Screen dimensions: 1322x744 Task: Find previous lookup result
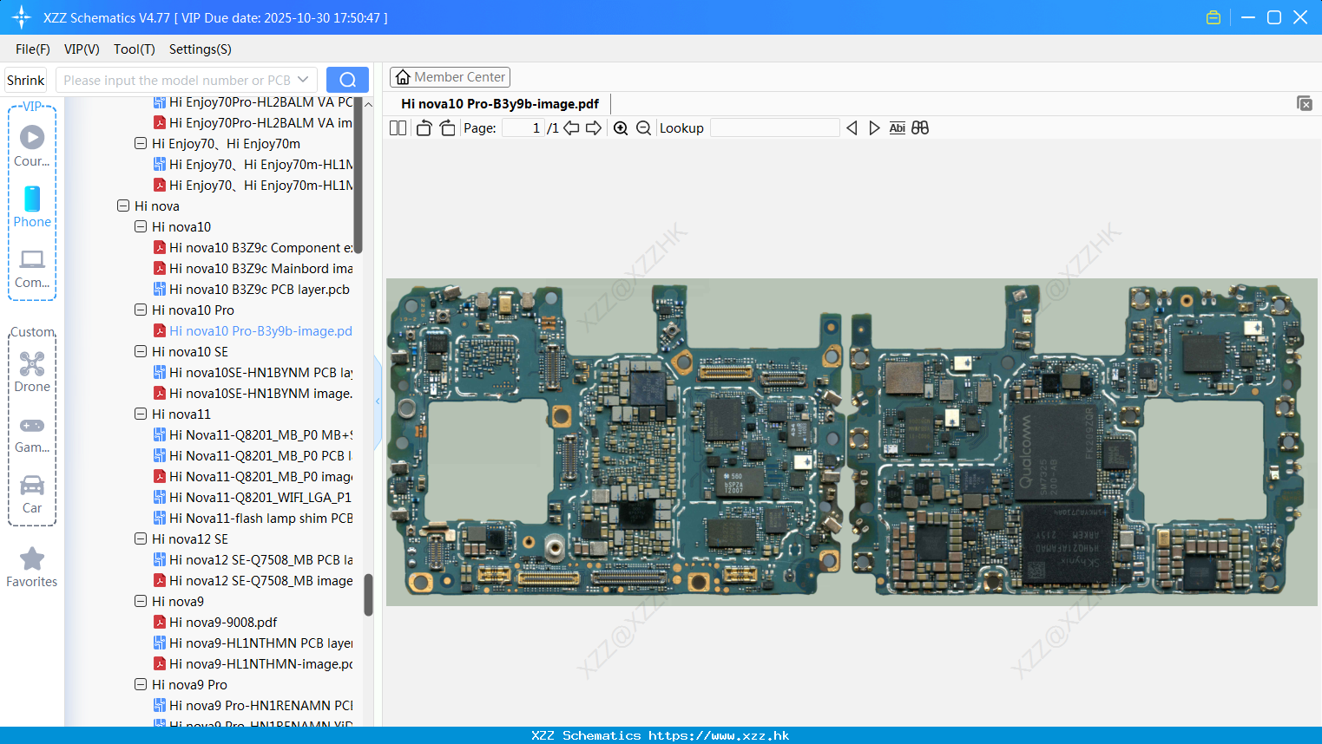(x=852, y=128)
